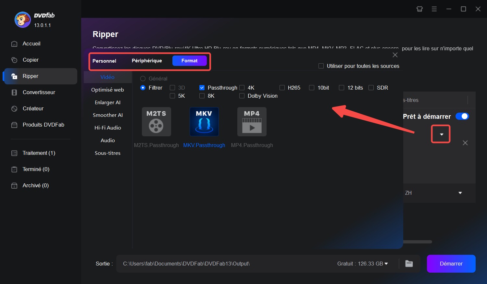Select the Général radio button
This screenshot has height=284, width=487.
coord(143,79)
